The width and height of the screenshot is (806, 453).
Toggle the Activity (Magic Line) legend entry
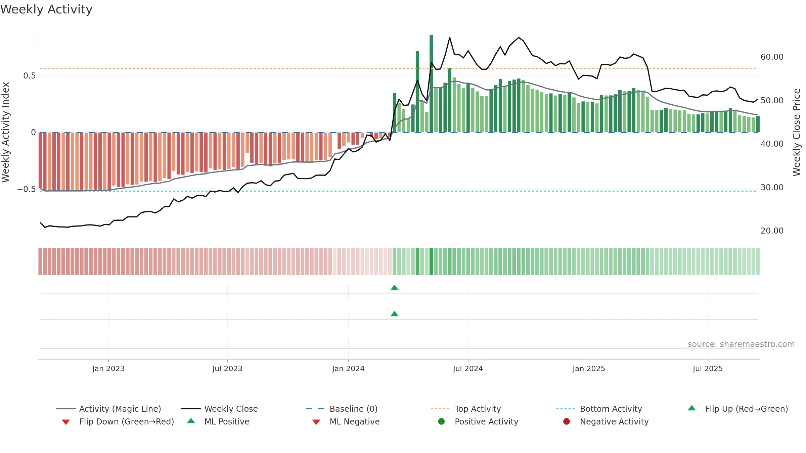(x=108, y=409)
